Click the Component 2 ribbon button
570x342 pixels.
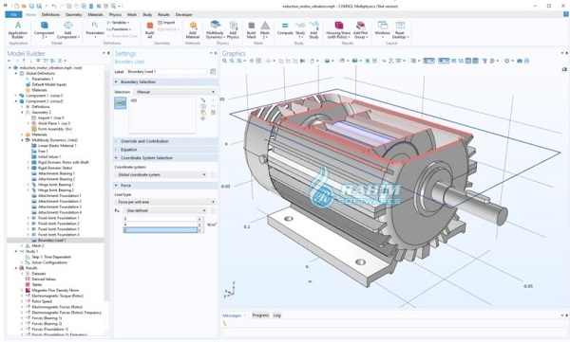click(x=44, y=29)
